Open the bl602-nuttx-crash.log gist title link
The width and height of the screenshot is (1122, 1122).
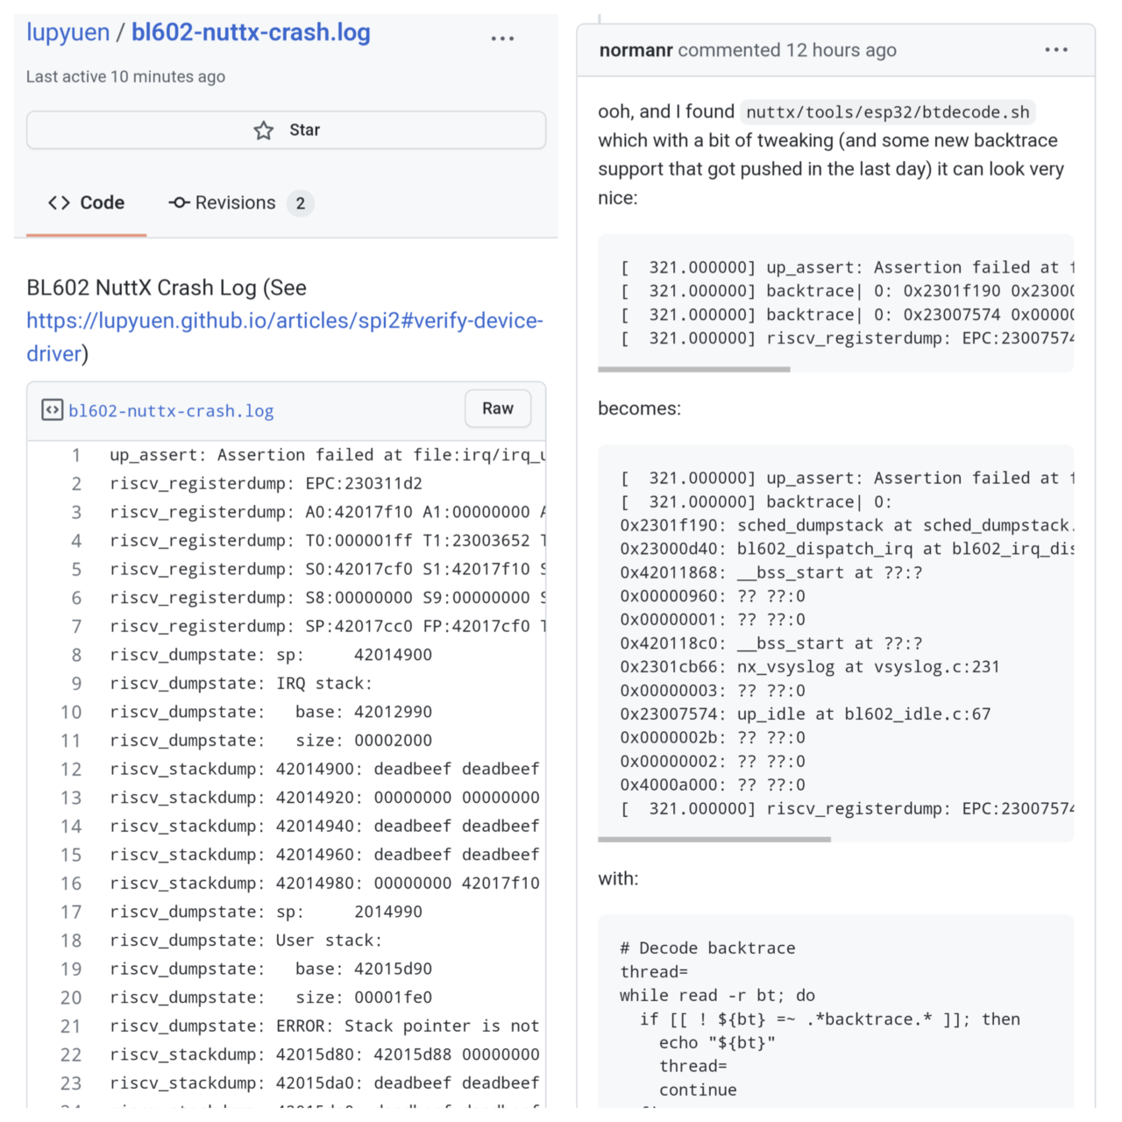(251, 32)
